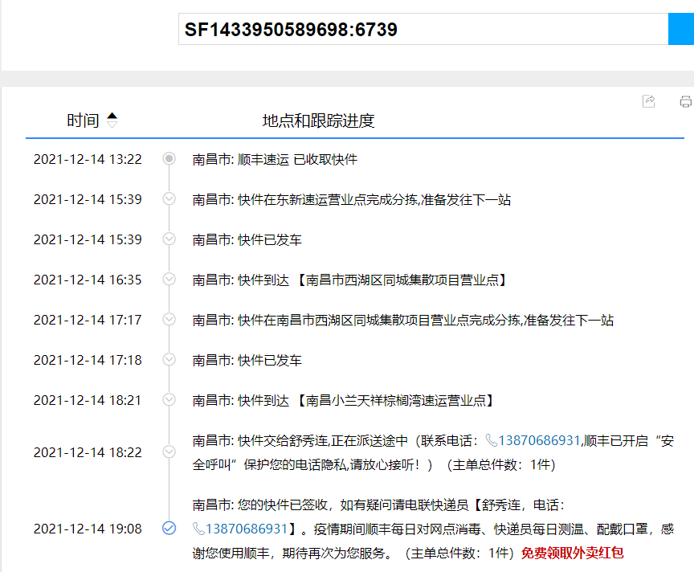The width and height of the screenshot is (694, 572).
Task: Click status chevron for 16:35 arrival entry
Action: (169, 279)
